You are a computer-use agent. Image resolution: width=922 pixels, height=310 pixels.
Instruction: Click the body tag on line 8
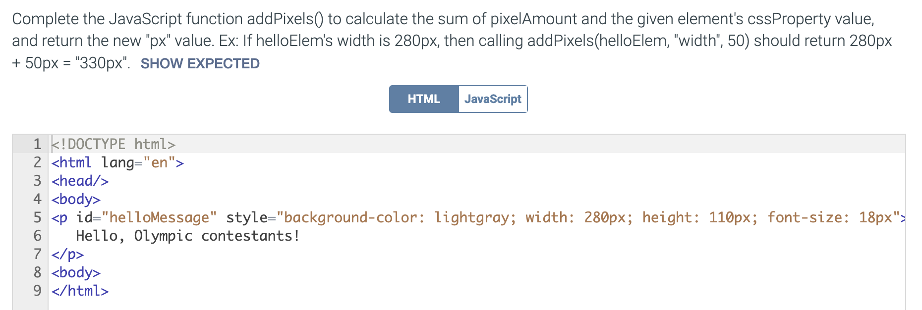pos(75,272)
